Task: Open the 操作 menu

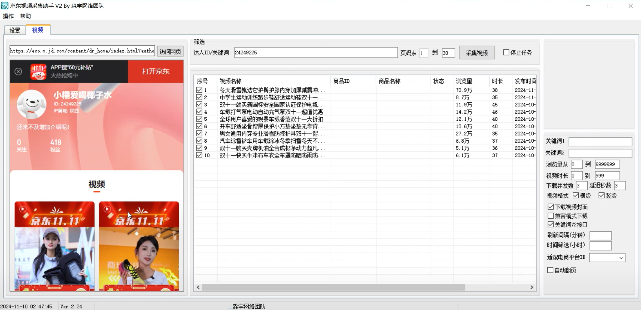Action: (8, 16)
